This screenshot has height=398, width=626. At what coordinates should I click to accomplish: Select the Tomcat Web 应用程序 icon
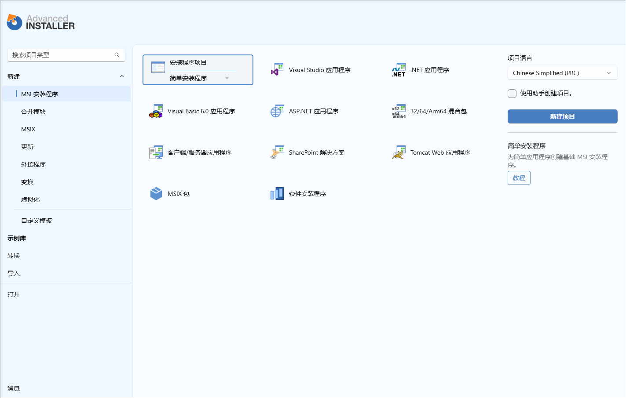point(399,152)
